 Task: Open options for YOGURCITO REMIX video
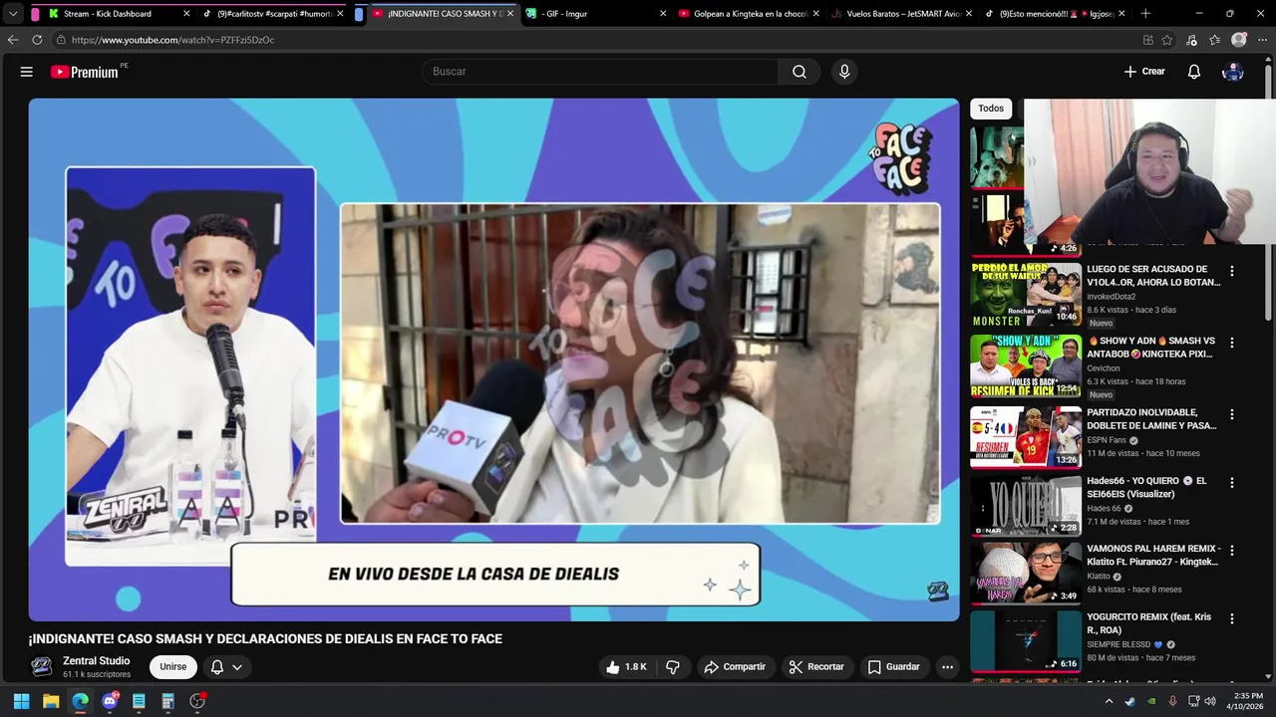pos(1232,619)
